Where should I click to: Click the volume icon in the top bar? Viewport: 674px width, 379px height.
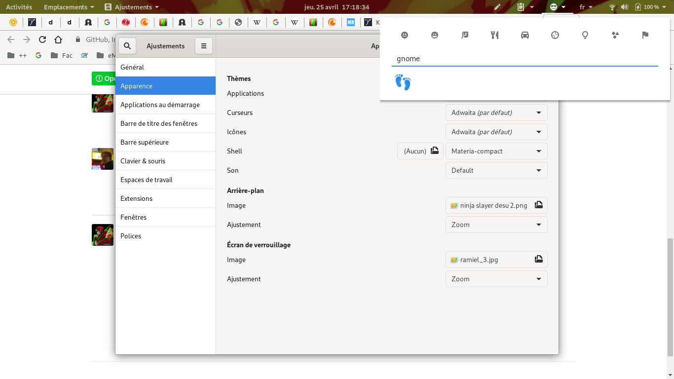point(624,7)
